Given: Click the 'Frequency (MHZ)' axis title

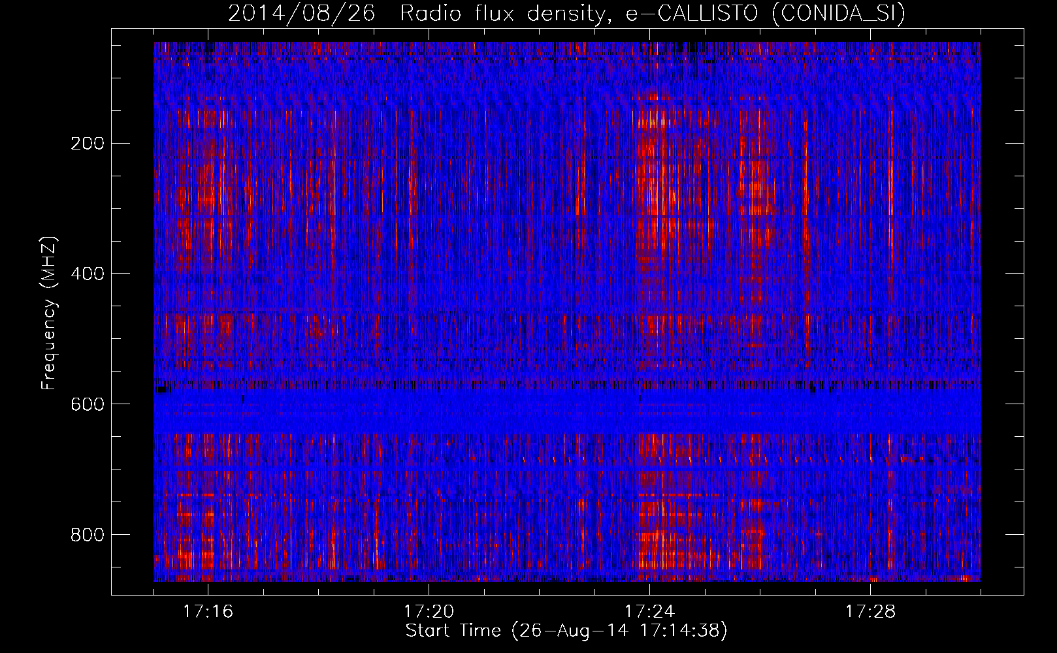Looking at the screenshot, I should pos(49,313).
